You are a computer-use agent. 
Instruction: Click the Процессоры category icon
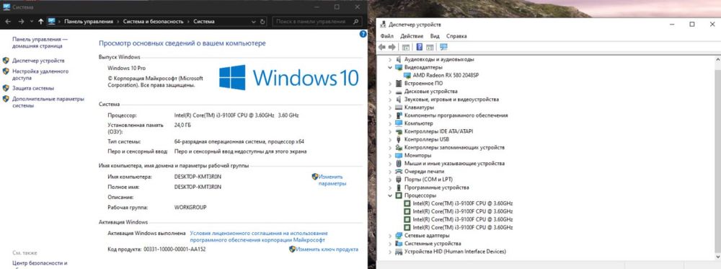[399, 195]
